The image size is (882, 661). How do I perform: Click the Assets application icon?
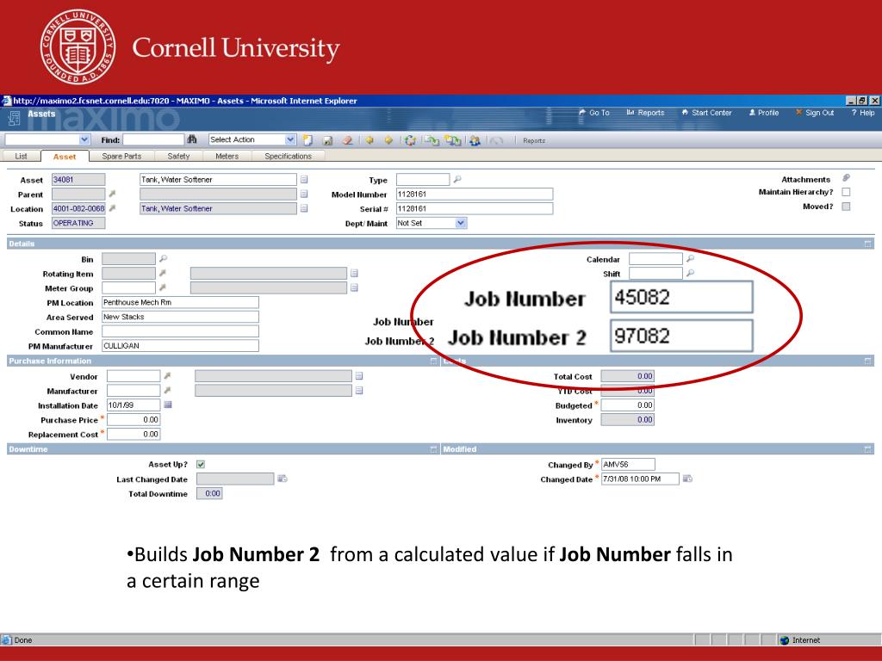pyautogui.click(x=14, y=118)
